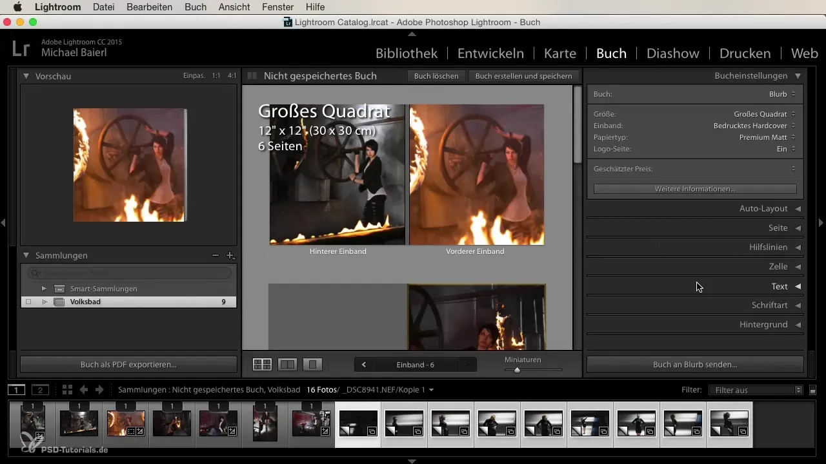Viewport: 826px width, 464px height.
Task: Open the Größe Großes Quadrat dropdown
Action: pyautogui.click(x=765, y=114)
